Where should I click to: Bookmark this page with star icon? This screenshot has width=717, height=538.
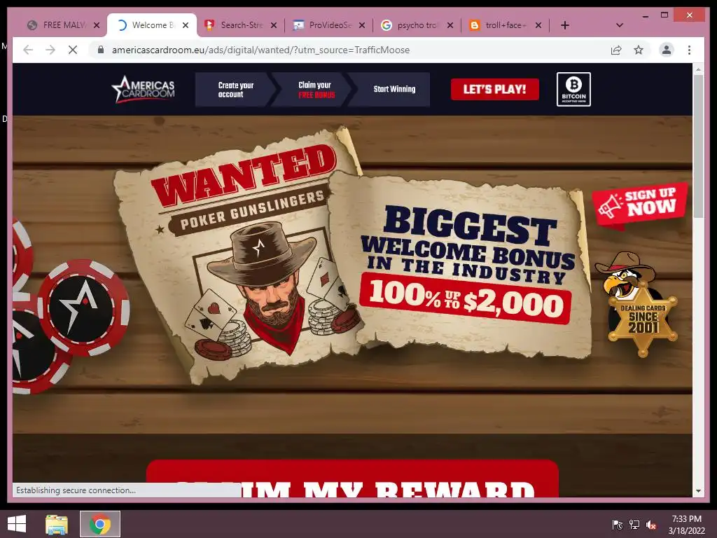(x=639, y=50)
